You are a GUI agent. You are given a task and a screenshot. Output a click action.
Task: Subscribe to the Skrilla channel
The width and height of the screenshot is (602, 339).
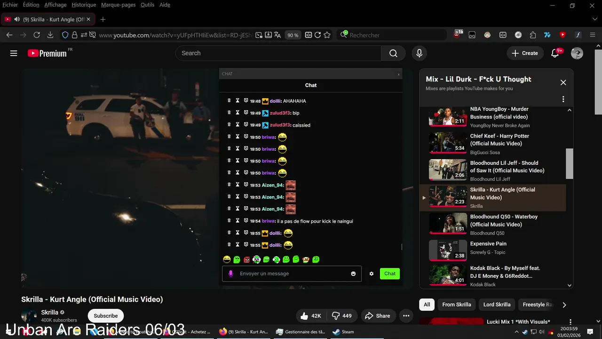(106, 316)
